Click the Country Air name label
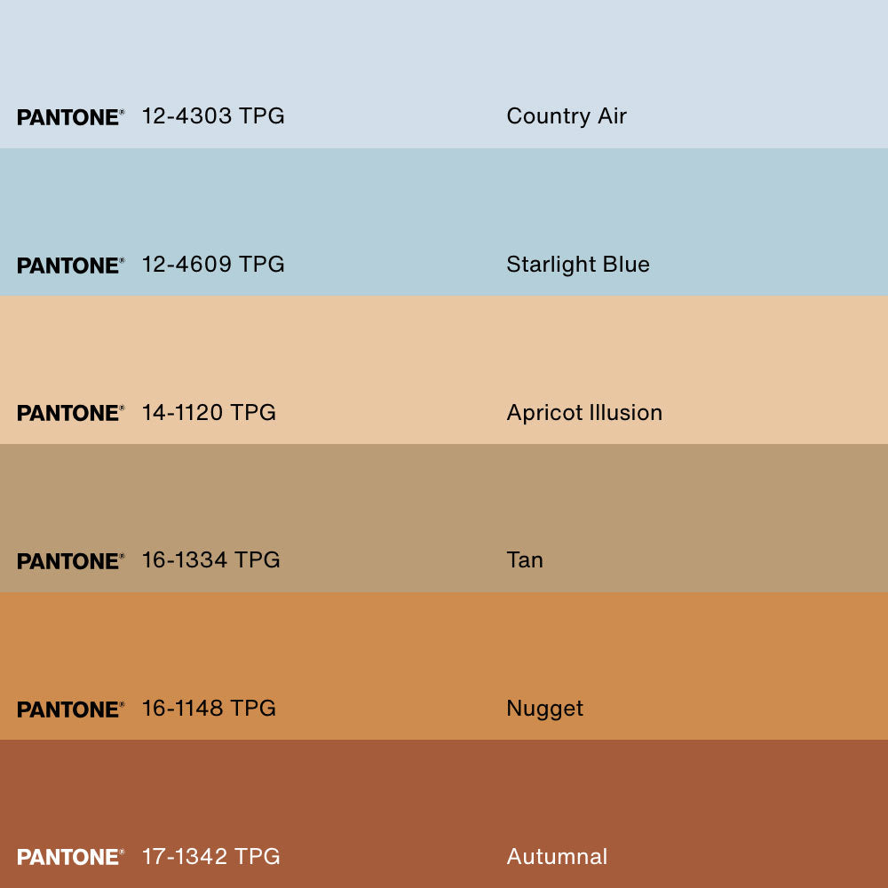This screenshot has height=888, width=888. (x=566, y=116)
